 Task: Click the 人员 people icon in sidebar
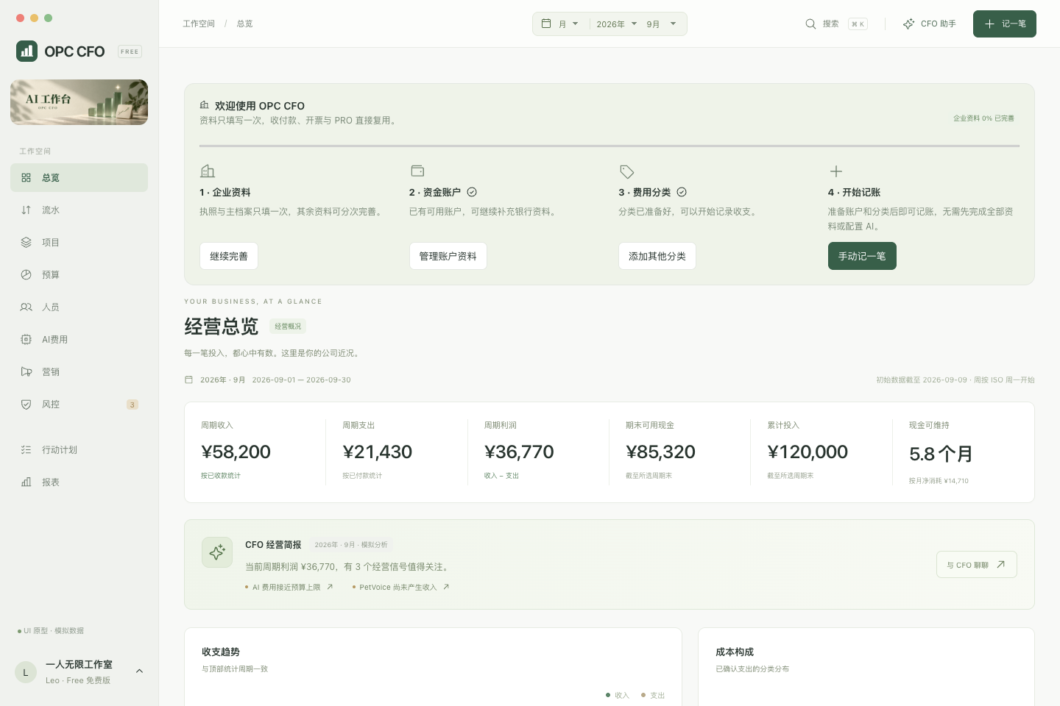26,307
